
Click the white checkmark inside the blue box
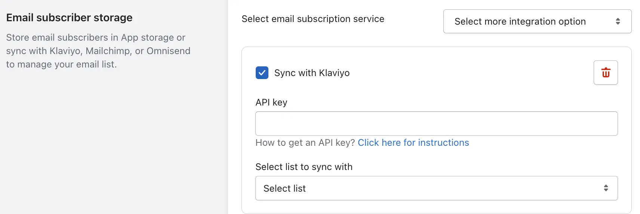click(x=262, y=73)
